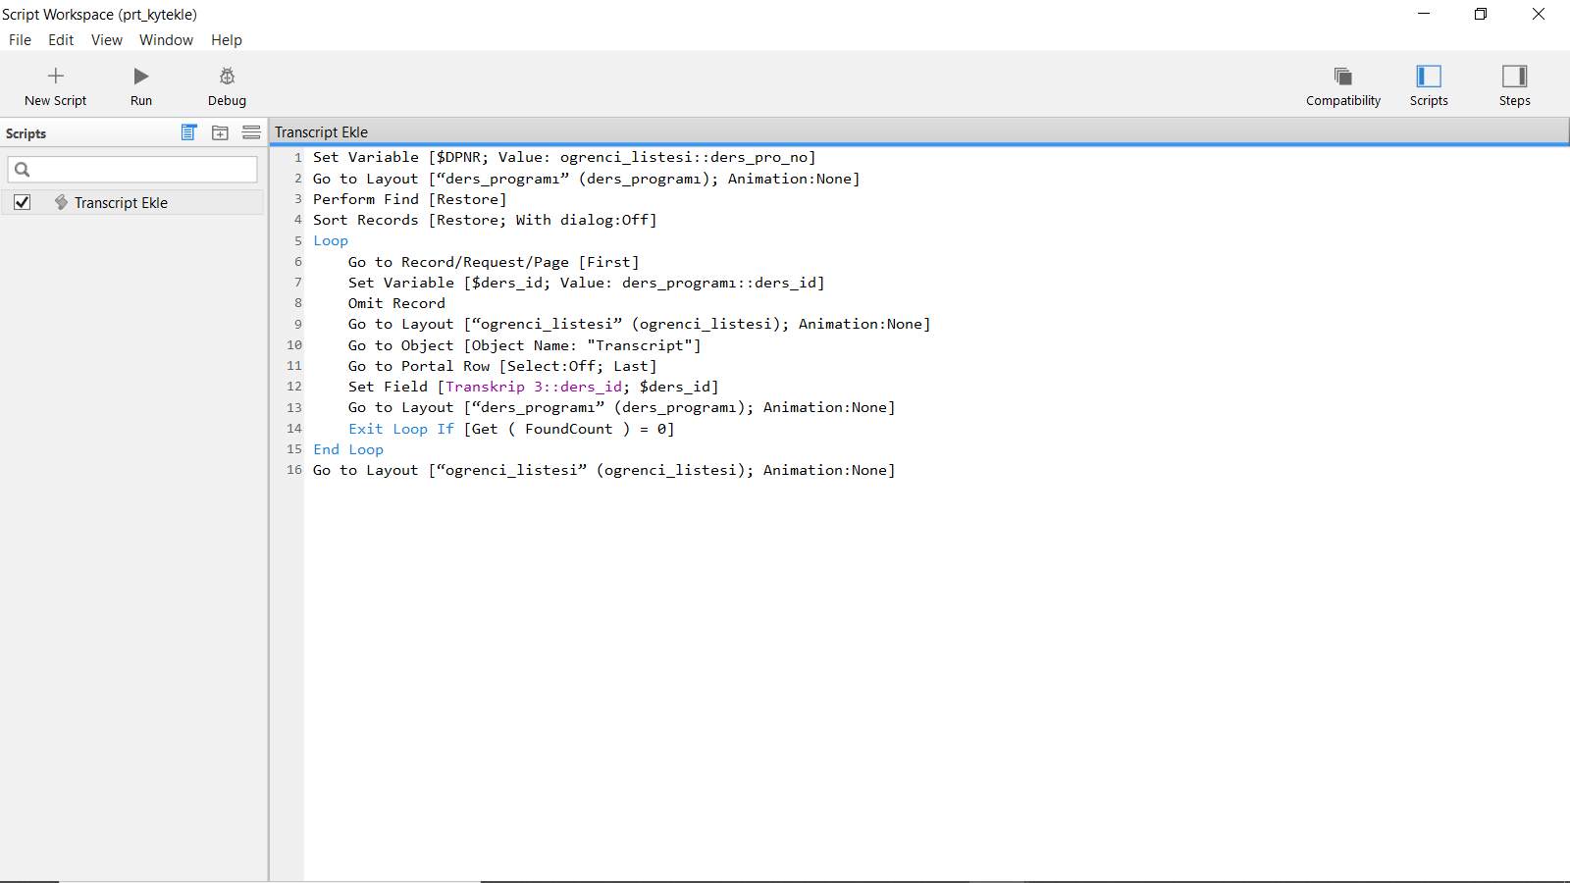Select the Omit Record script step
This screenshot has width=1570, height=883.
click(396, 303)
